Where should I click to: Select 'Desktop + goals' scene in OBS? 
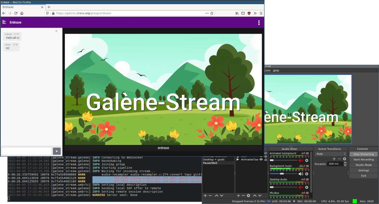(x=218, y=159)
